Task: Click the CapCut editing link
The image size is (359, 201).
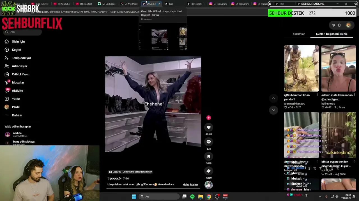Action: click(131, 172)
